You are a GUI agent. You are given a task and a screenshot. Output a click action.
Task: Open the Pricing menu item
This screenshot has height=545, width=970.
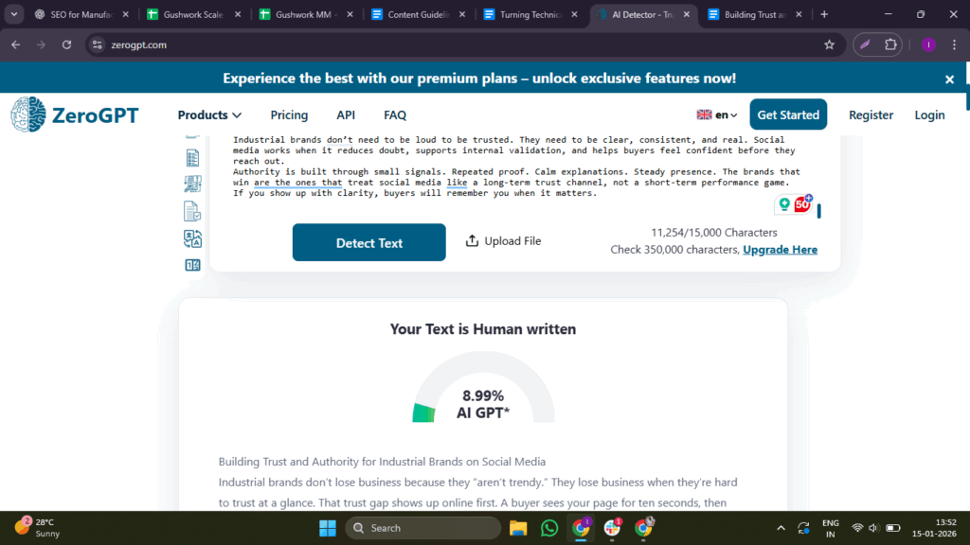tap(289, 114)
